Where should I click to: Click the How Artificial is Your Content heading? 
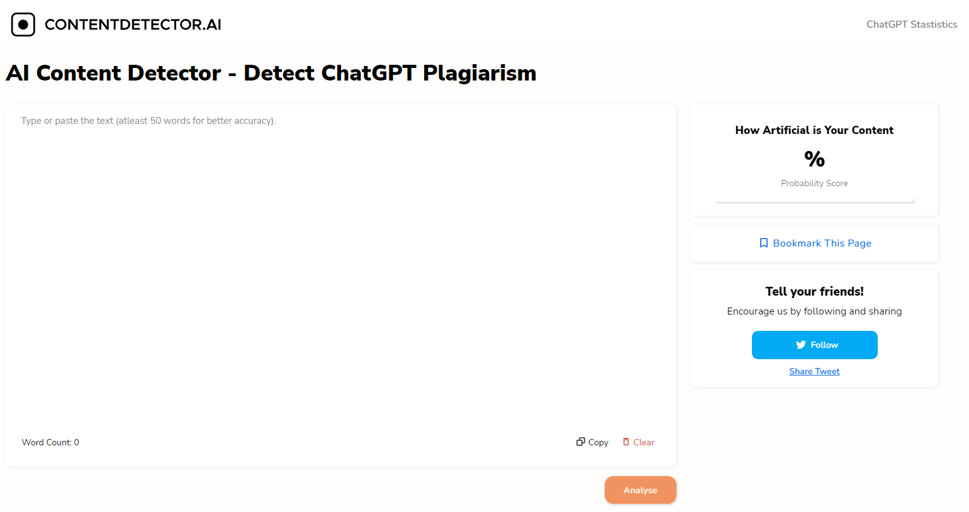pos(814,130)
